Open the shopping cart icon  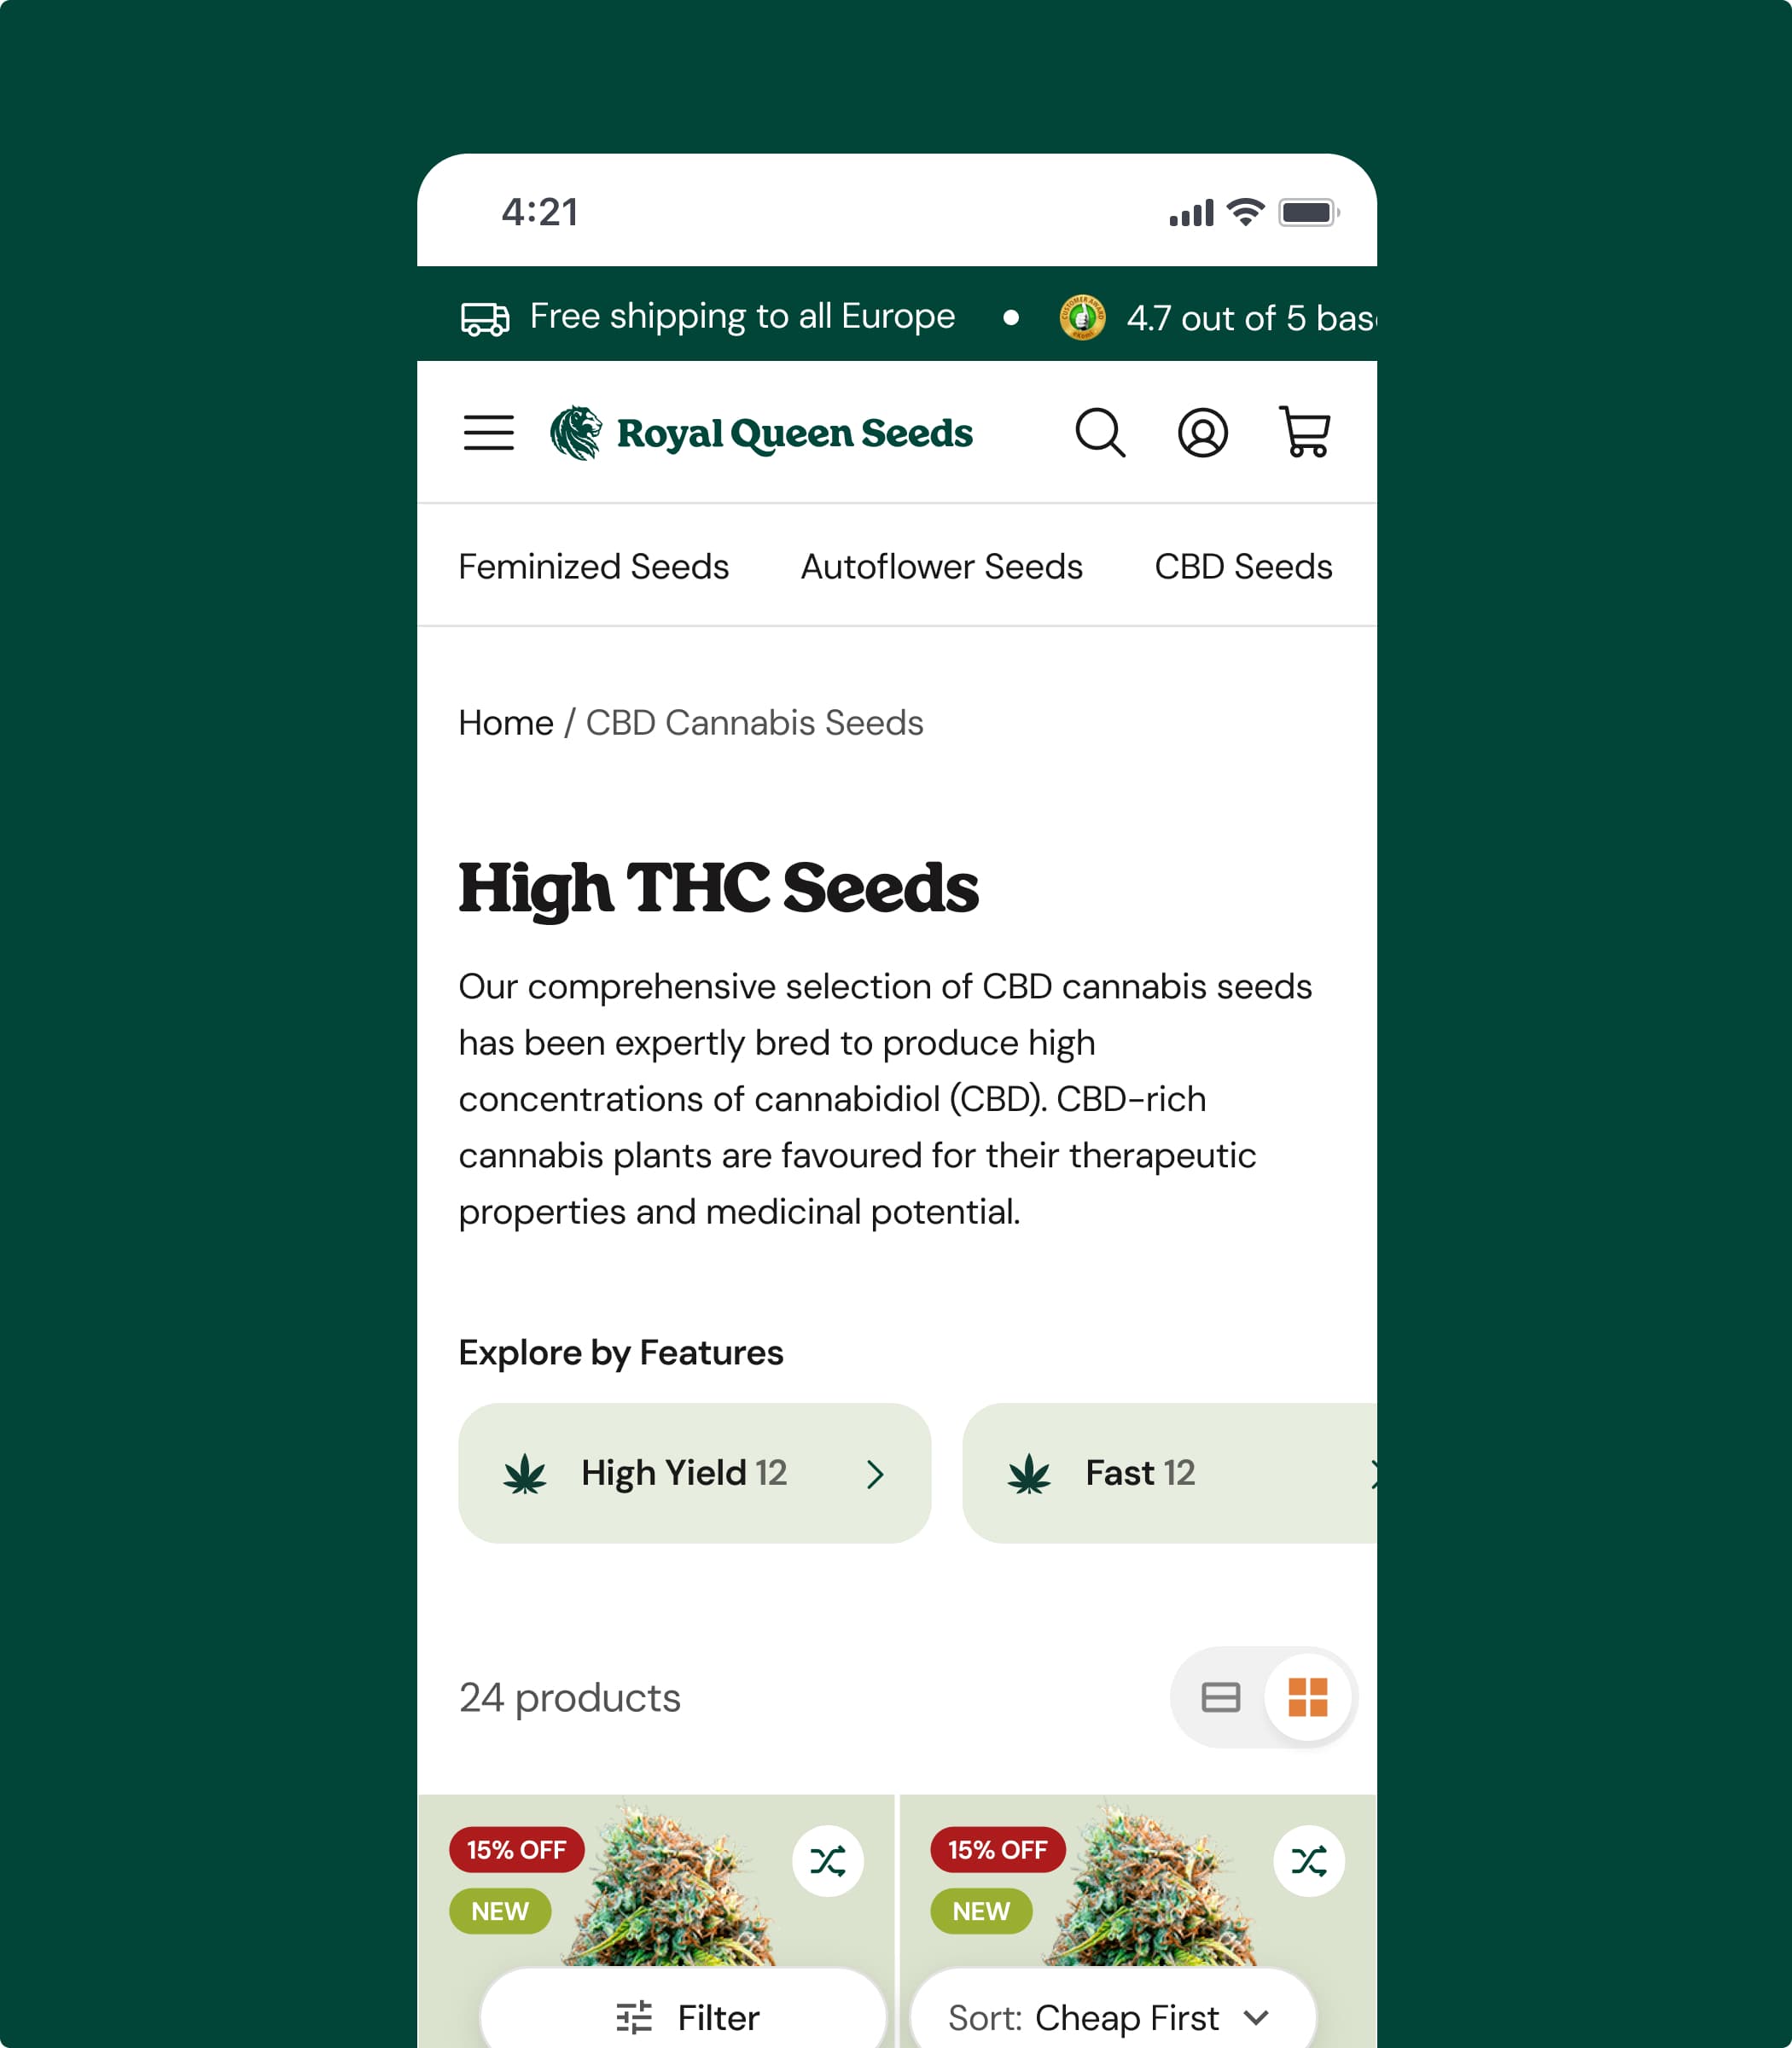[x=1304, y=432]
